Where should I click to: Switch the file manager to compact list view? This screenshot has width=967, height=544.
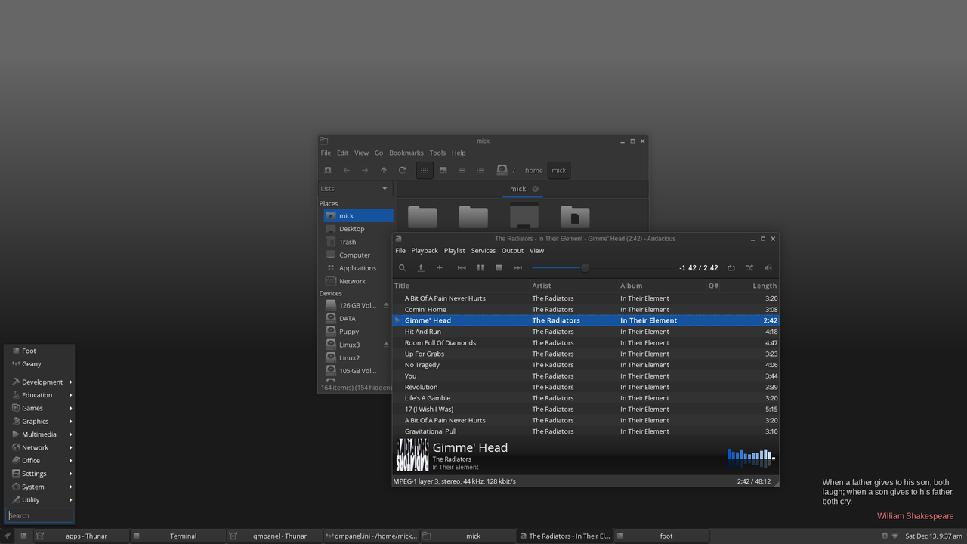[462, 170]
